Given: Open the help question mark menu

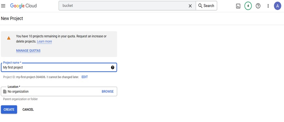Looking at the screenshot, I should [x=258, y=6].
